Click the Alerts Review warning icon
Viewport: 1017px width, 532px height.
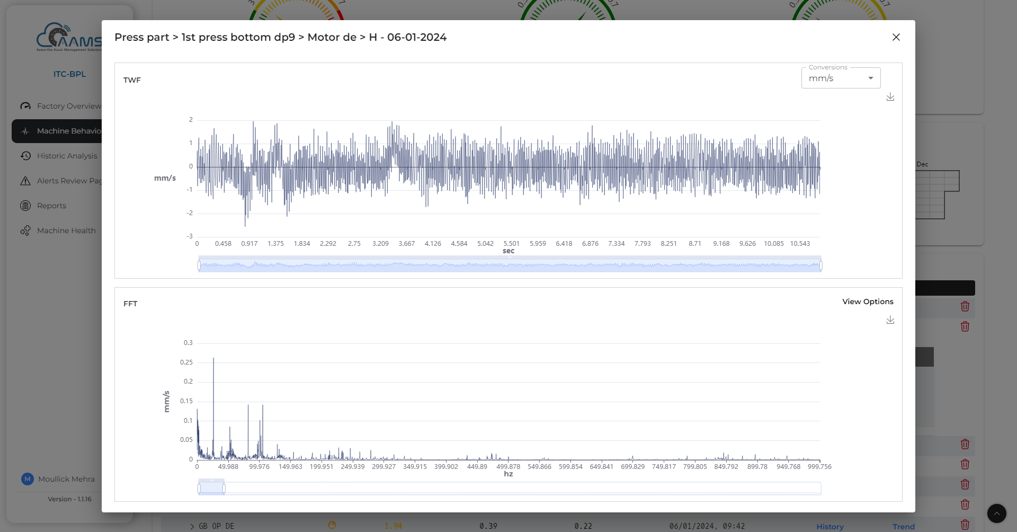[25, 181]
